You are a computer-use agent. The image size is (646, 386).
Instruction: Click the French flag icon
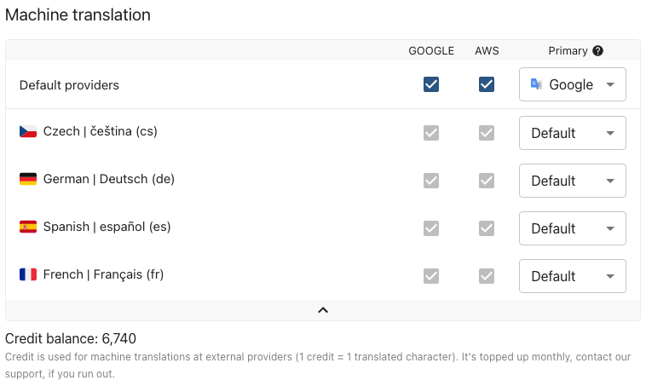pos(28,275)
